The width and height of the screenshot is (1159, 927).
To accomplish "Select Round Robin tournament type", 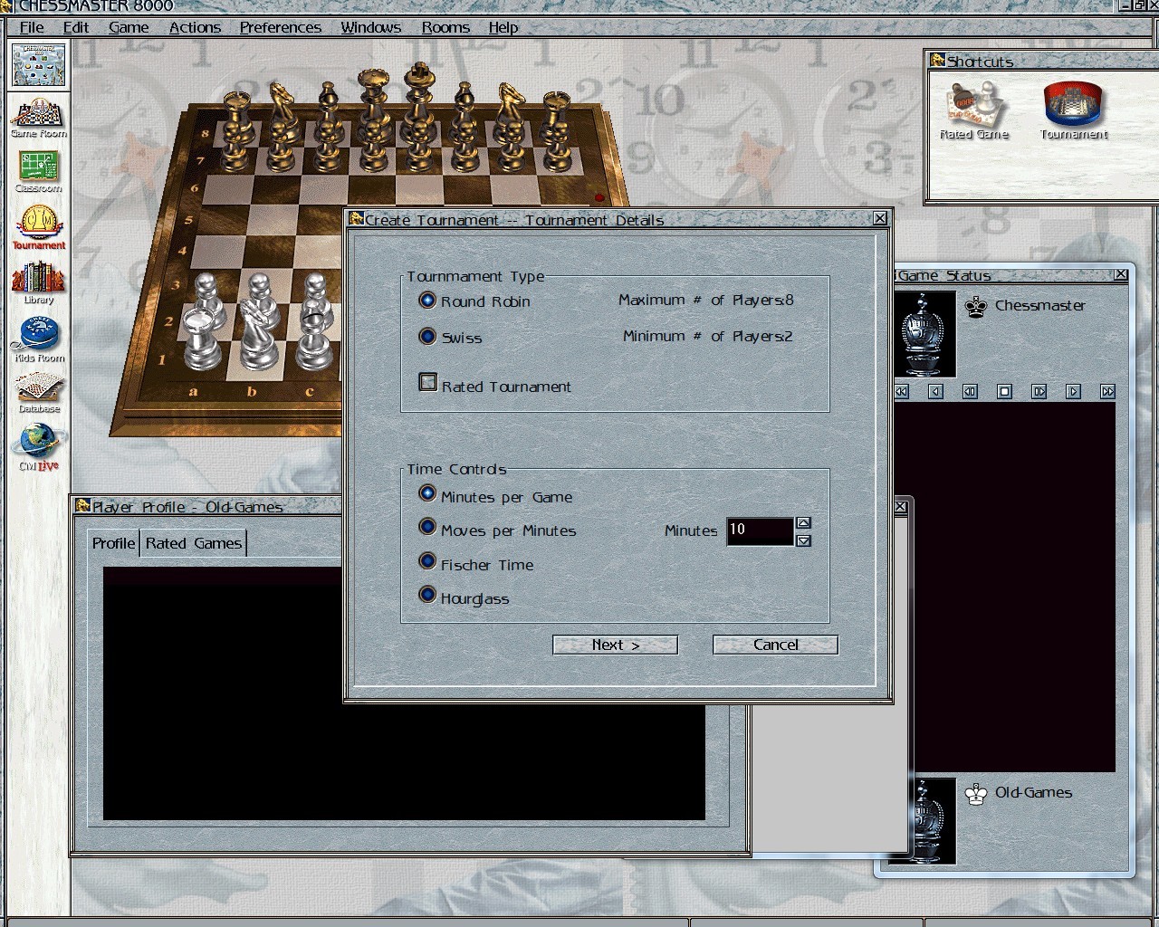I will pyautogui.click(x=427, y=301).
